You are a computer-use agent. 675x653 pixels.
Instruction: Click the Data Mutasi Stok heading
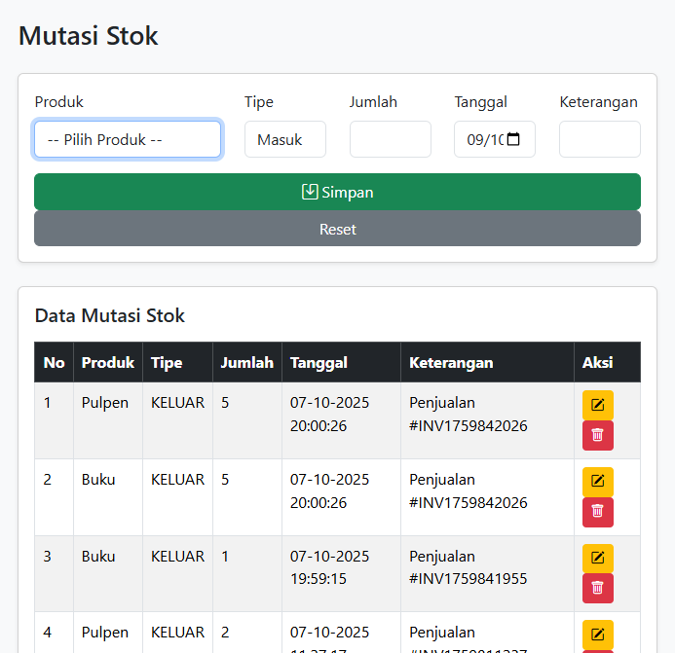(110, 315)
